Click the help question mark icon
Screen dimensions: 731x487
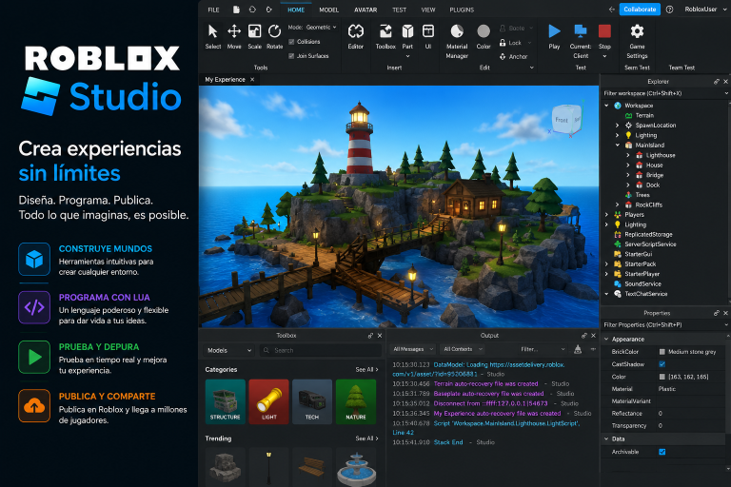669,10
